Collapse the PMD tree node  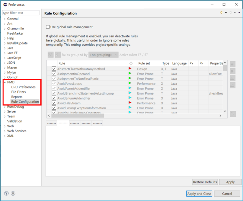click(x=5, y=82)
